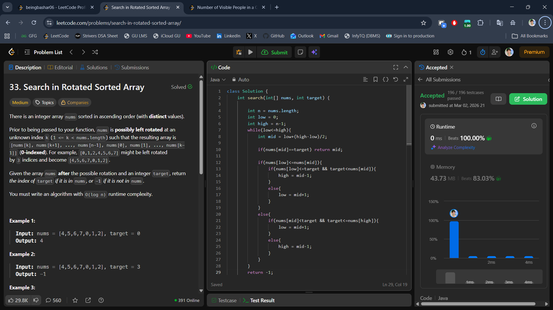This screenshot has height=310, width=553.
Task: Open the Strivers DSA Sheet bookmark
Action: (x=96, y=36)
